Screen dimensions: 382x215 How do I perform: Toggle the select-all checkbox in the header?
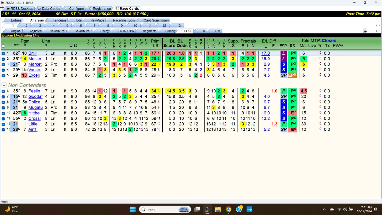(3, 46)
